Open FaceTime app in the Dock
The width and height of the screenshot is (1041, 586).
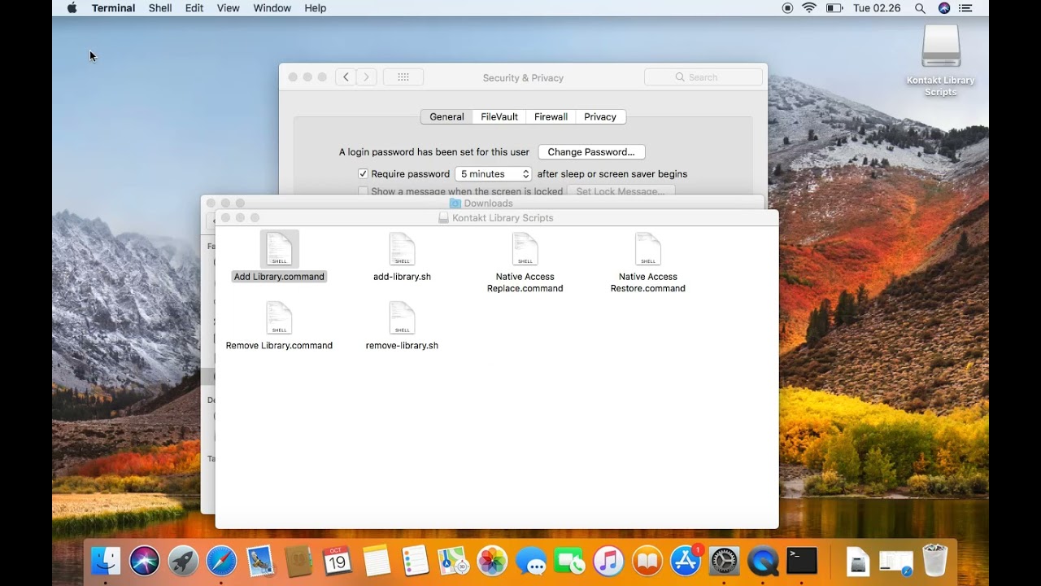[x=569, y=561]
